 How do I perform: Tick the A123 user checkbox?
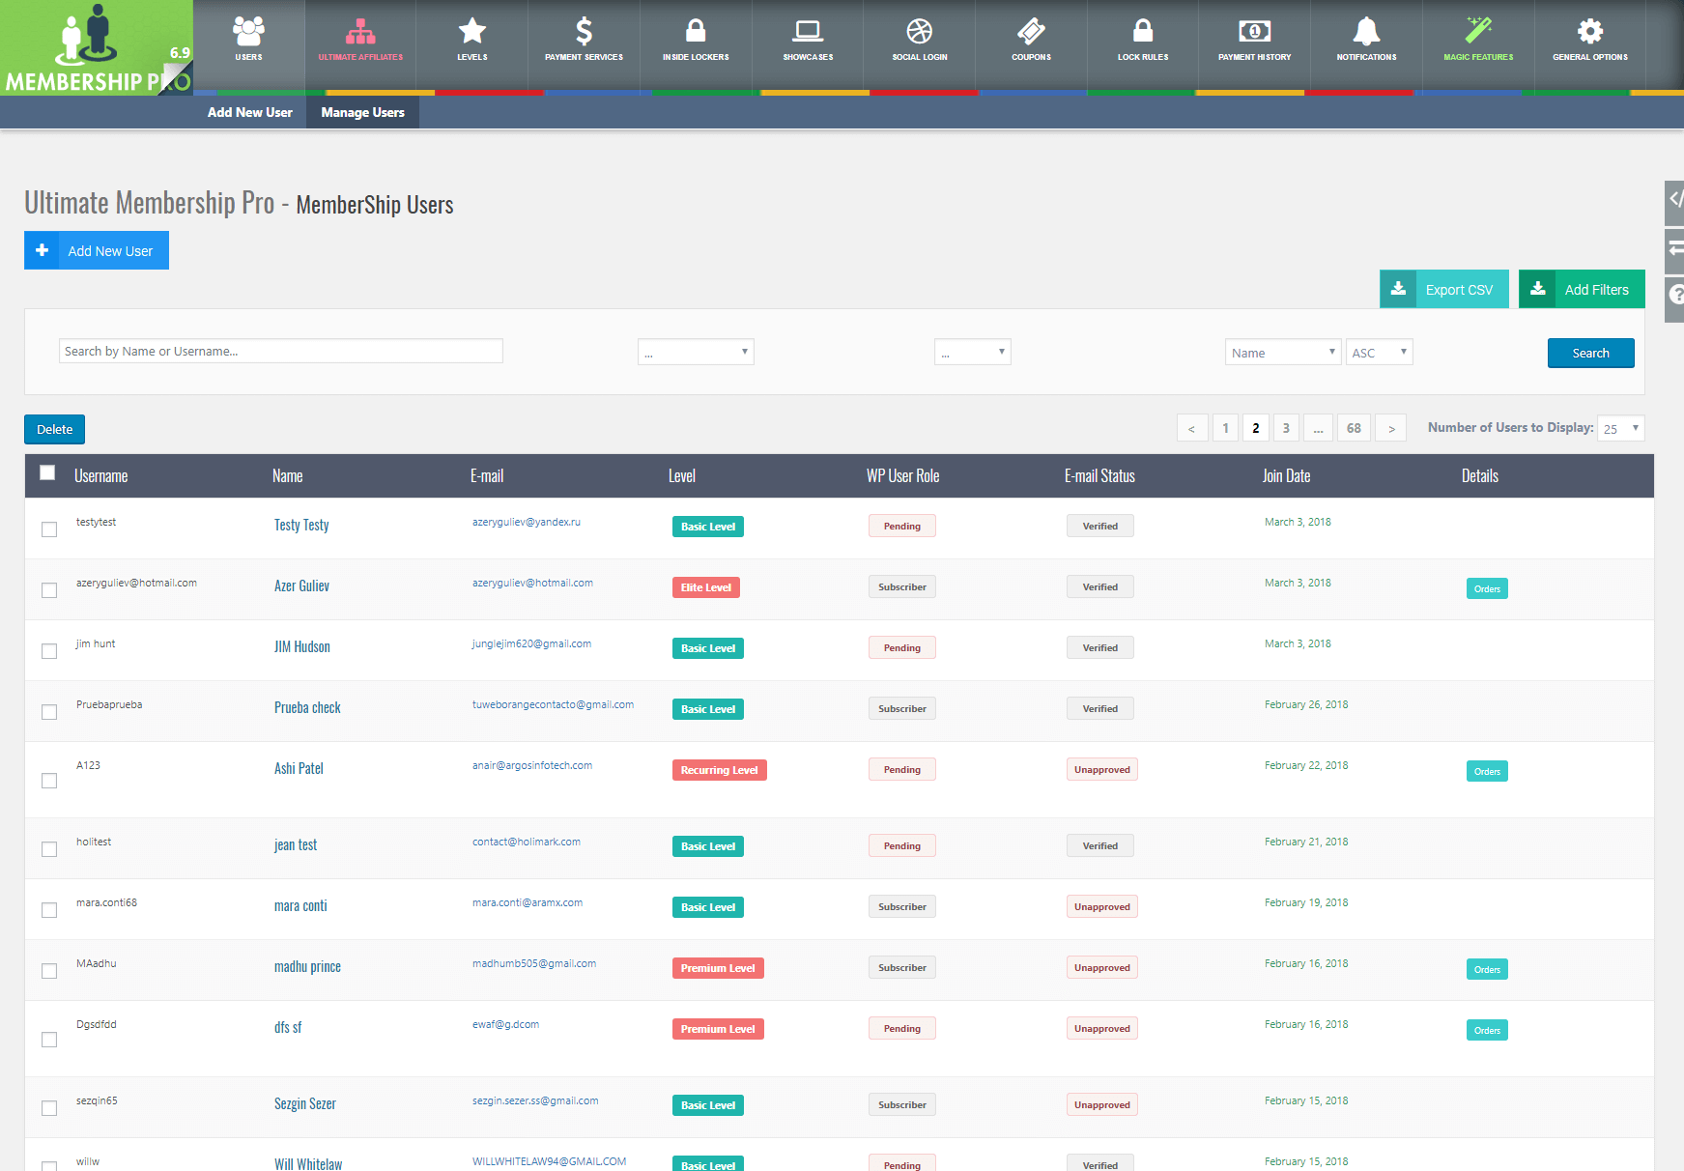point(49,781)
